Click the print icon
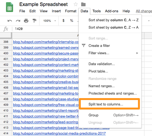 [26, 21]
